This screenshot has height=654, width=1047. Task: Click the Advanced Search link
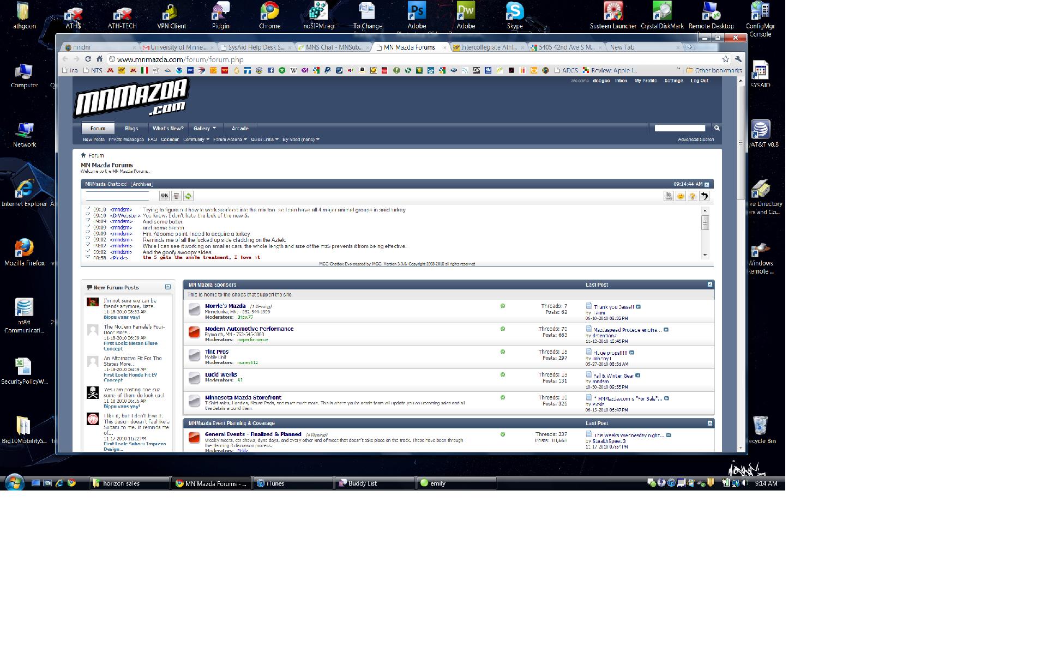(696, 140)
